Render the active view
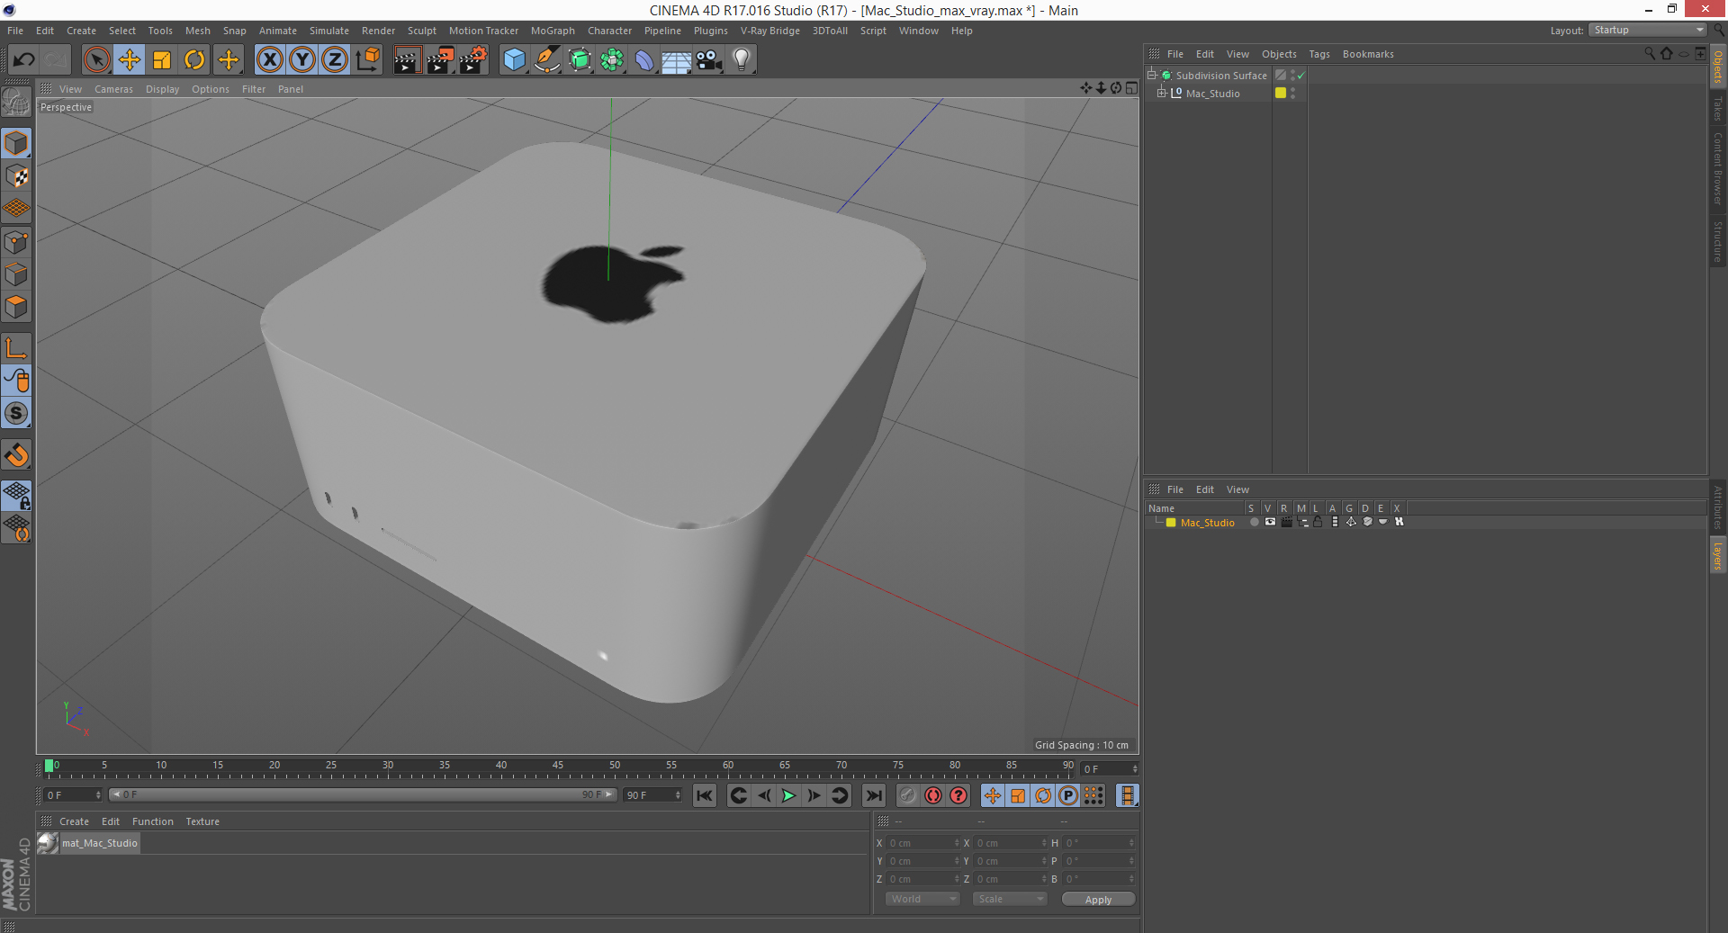1728x933 pixels. pos(407,60)
